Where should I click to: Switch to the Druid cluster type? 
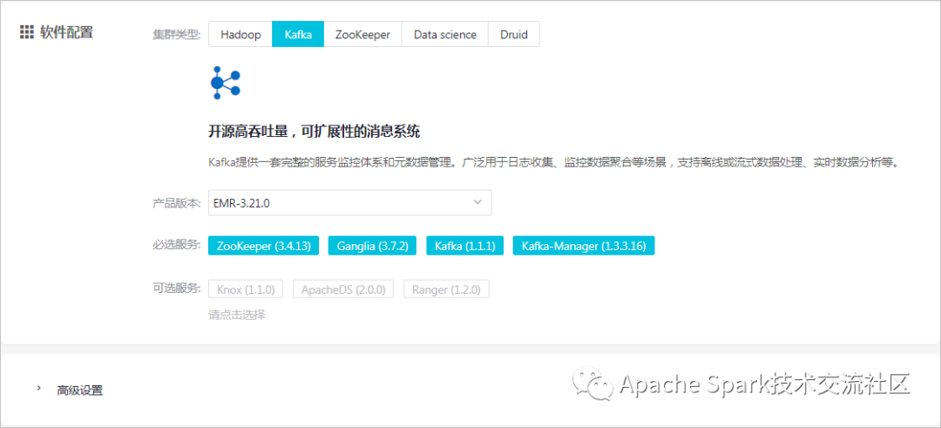click(x=514, y=34)
